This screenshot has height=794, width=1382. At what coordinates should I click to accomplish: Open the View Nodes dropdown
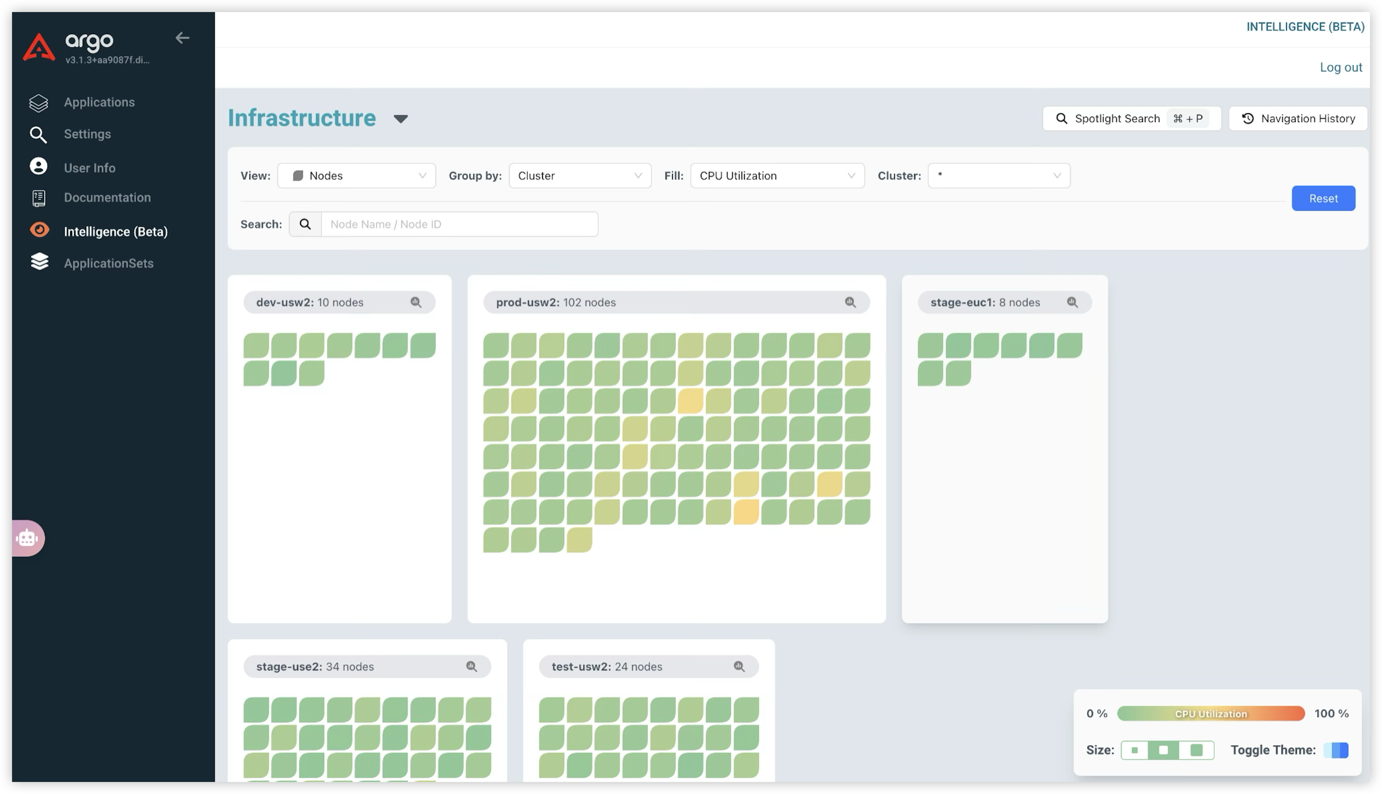[x=357, y=175]
